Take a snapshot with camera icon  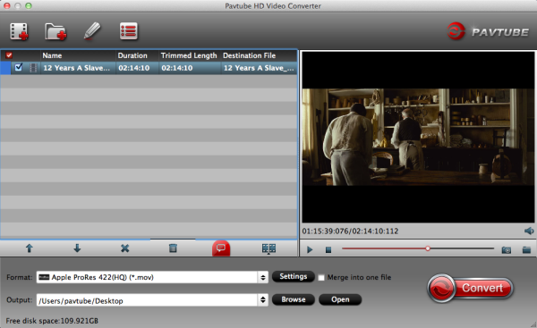click(x=507, y=250)
